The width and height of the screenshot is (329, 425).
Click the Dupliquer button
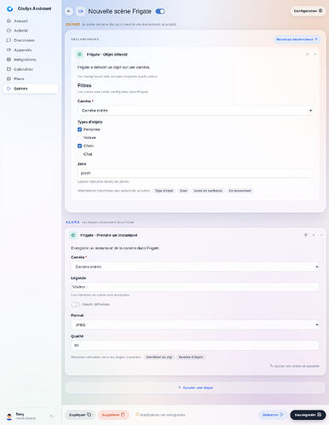[80, 415]
